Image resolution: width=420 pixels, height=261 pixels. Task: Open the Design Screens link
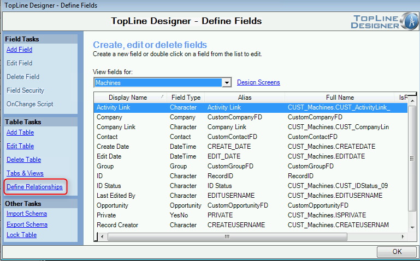[x=258, y=82]
